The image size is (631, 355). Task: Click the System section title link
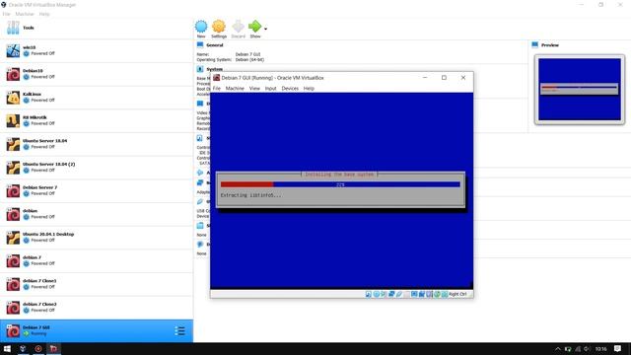[215, 69]
